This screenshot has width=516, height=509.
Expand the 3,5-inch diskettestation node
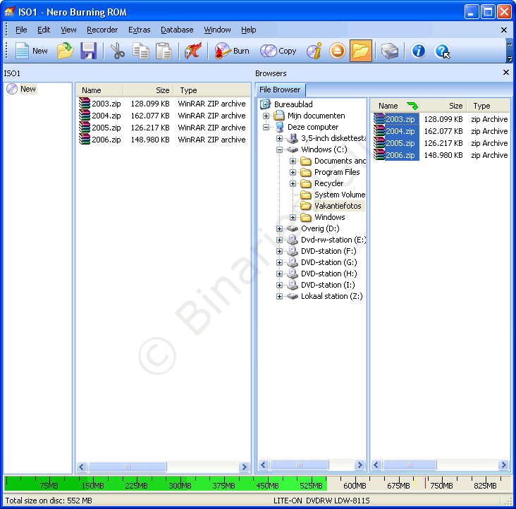coord(279,138)
